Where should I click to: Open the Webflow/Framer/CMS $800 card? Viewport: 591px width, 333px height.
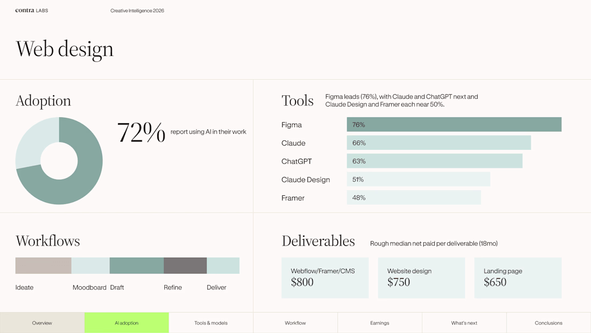pyautogui.click(x=325, y=278)
